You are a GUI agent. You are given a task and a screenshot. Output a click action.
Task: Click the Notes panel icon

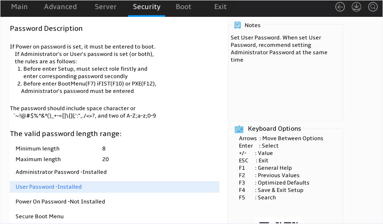click(237, 25)
